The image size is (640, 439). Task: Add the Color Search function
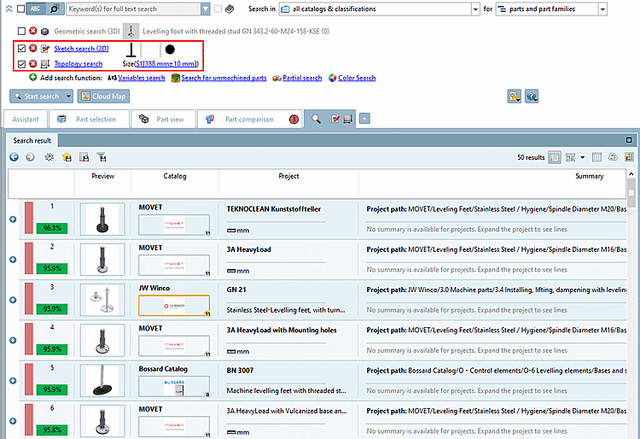(357, 78)
